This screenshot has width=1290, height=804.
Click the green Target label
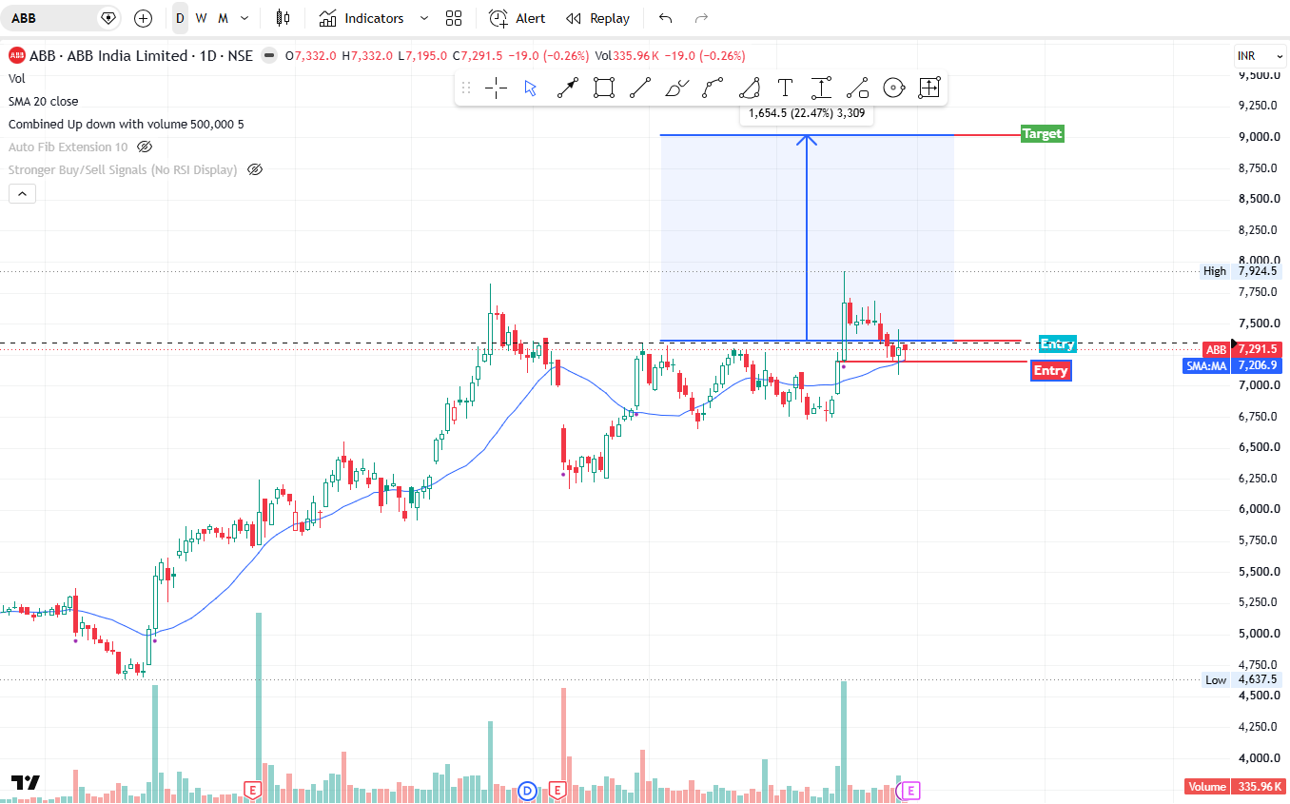[1042, 134]
